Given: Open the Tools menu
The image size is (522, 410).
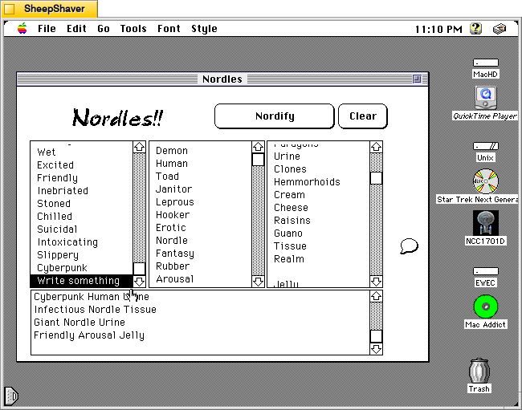Looking at the screenshot, I should tap(133, 29).
